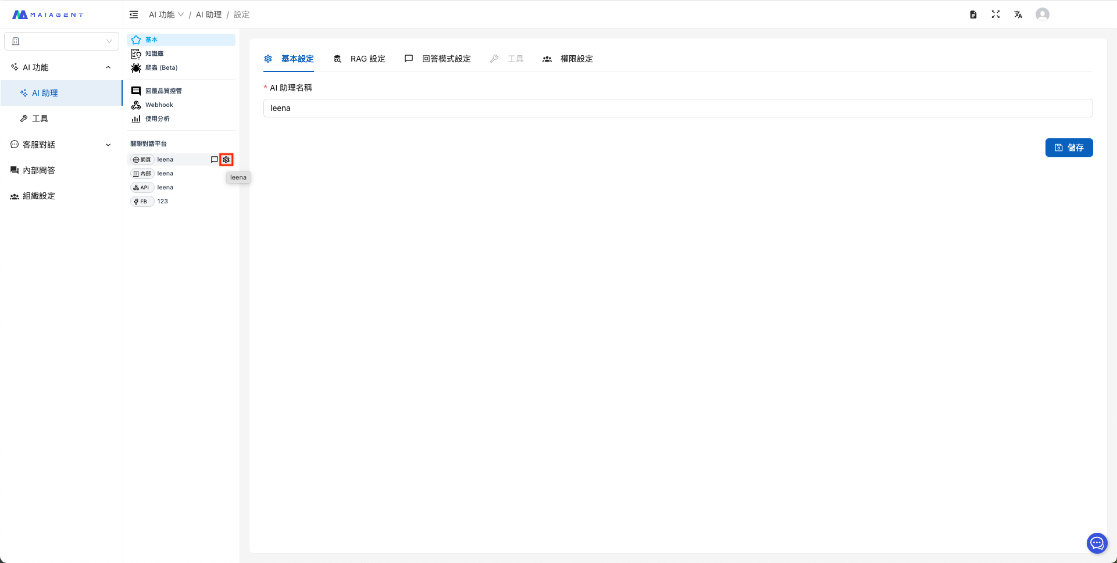Go to 知識庫 knowledge base
1117x563 pixels.
click(x=154, y=54)
